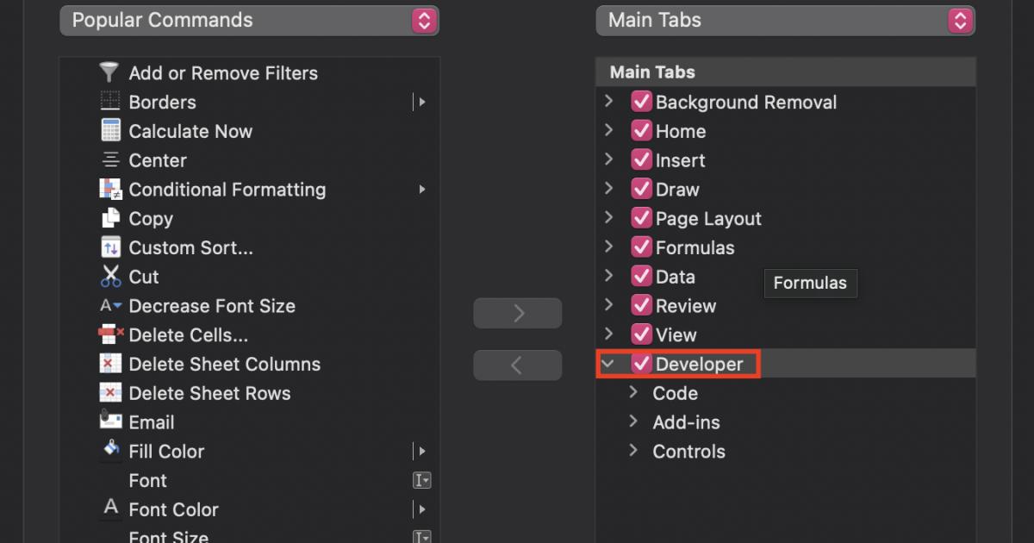This screenshot has height=543, width=1034.
Task: Click the right arrow to add command
Action: click(x=517, y=313)
